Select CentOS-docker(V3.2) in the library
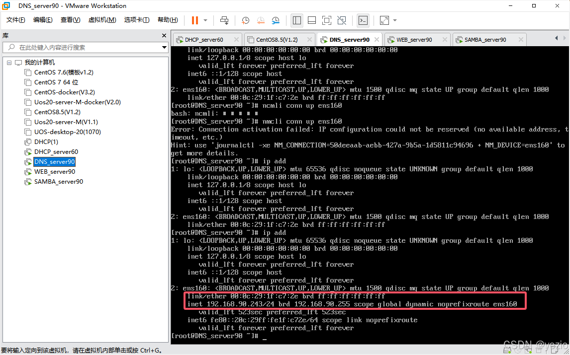Viewport: 570px width, 355px height. (64, 92)
